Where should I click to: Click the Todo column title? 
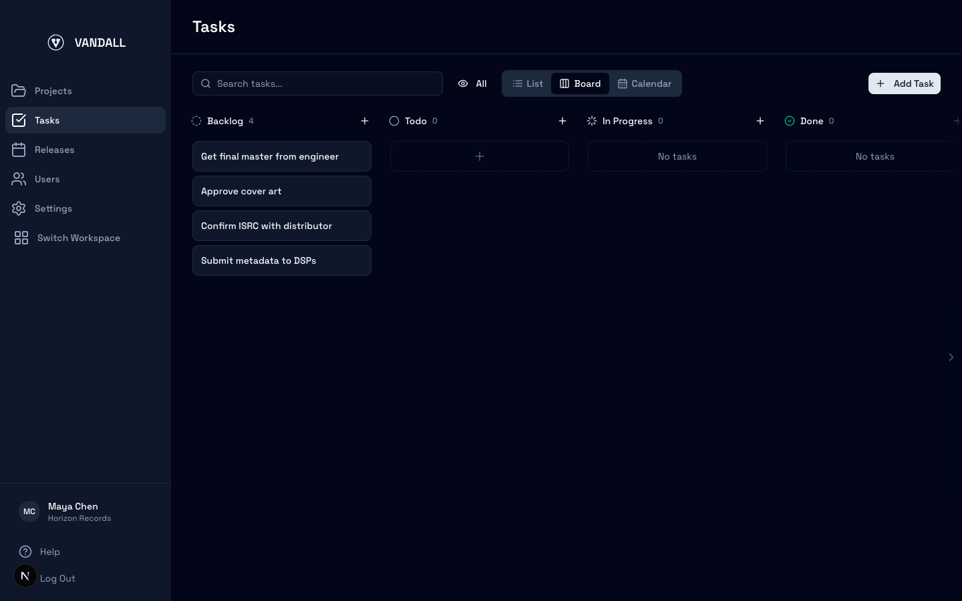[x=416, y=121]
